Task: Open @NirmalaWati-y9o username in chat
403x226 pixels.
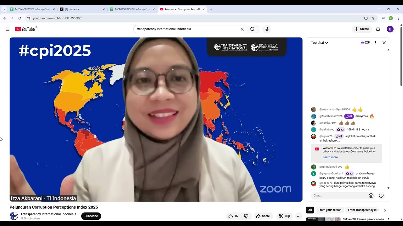Action: coord(331,167)
